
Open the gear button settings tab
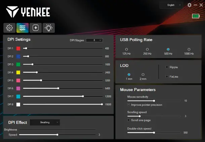(9, 28)
